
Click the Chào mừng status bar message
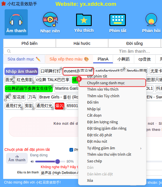32,182
